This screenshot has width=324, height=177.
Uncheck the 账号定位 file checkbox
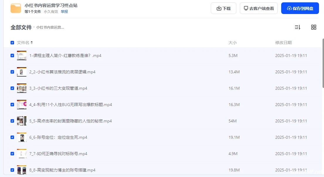12,137
